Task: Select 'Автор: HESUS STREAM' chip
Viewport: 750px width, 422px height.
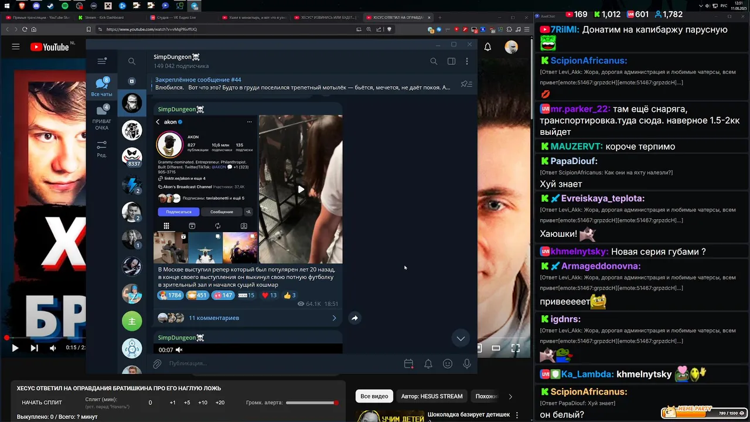Action: (x=432, y=396)
